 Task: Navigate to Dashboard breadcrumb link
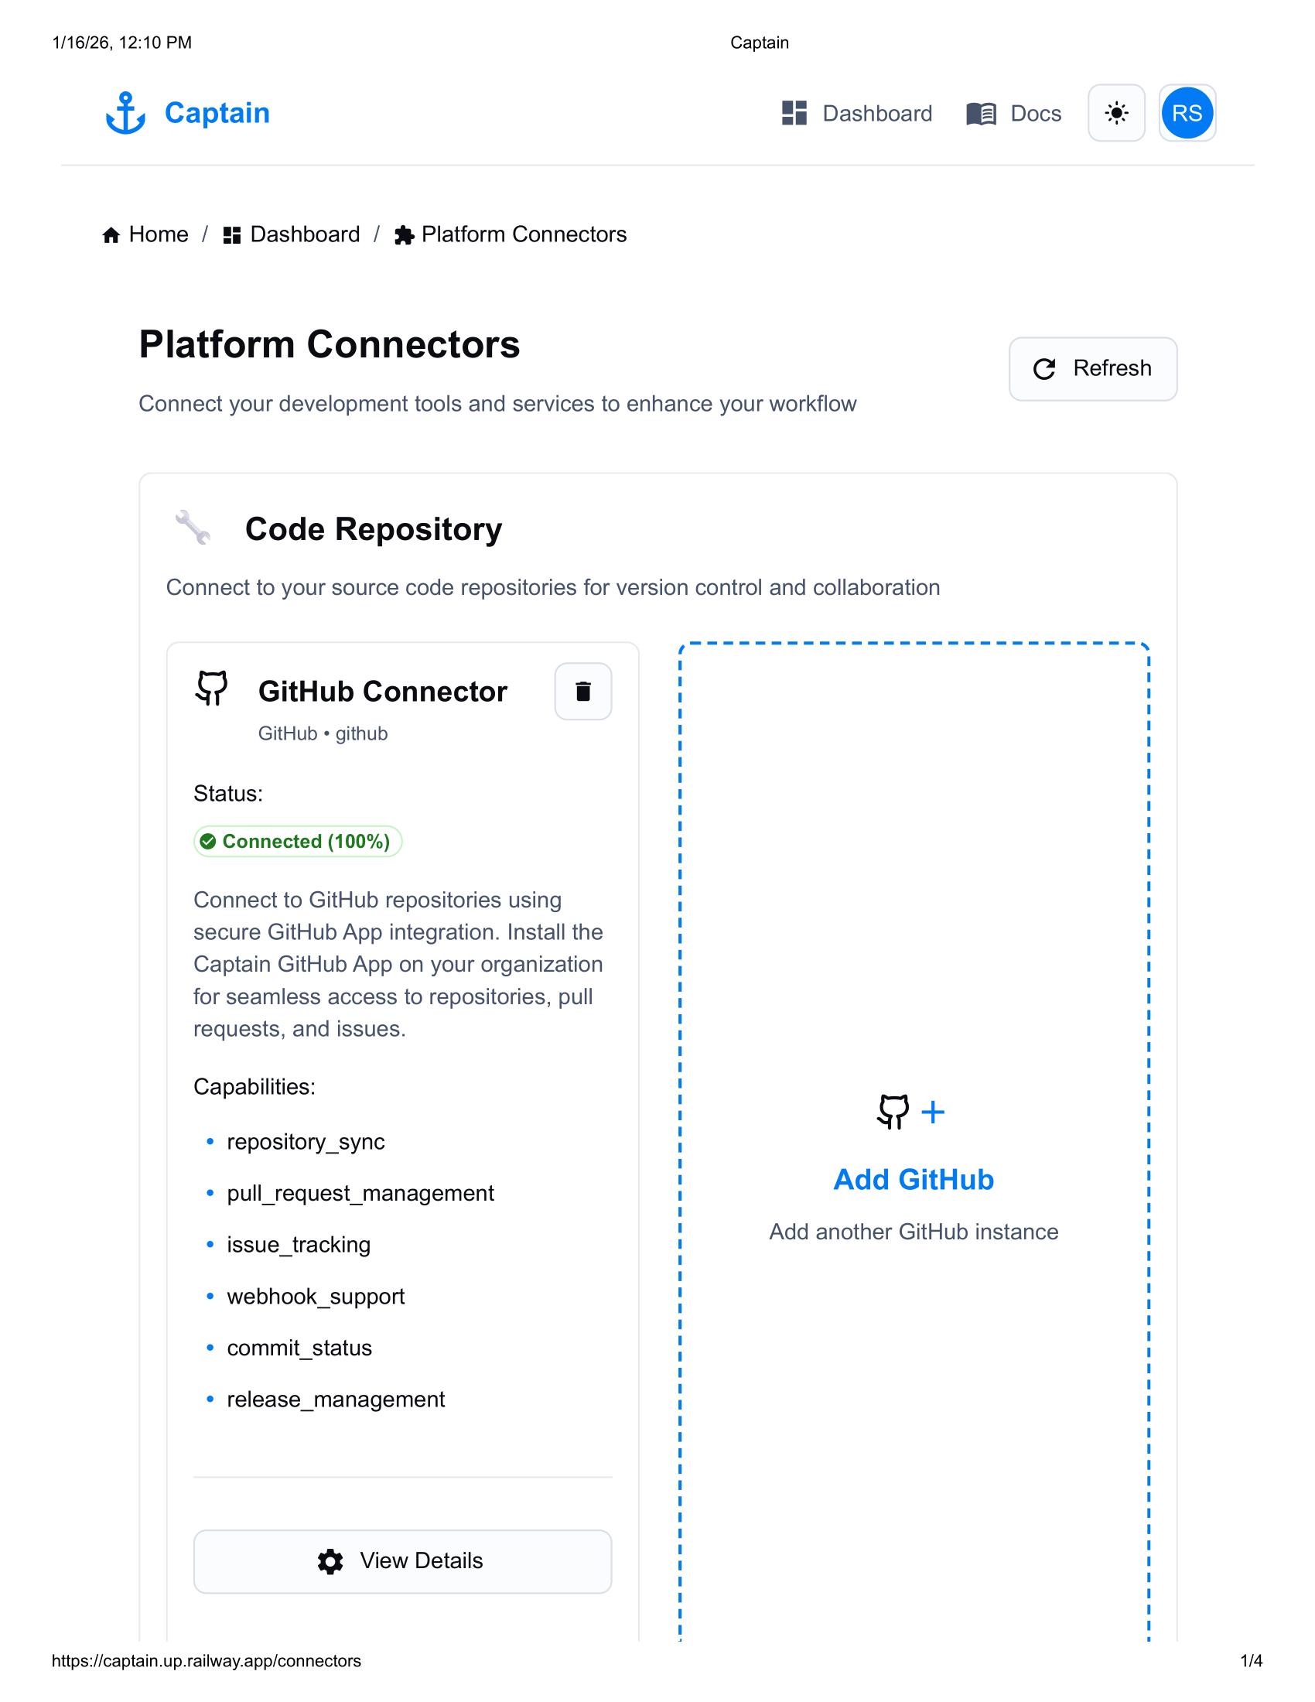tap(305, 234)
